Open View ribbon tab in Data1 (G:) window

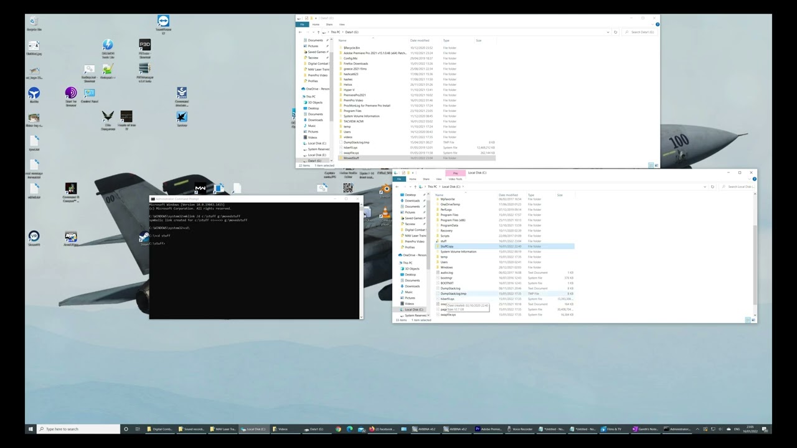341,24
